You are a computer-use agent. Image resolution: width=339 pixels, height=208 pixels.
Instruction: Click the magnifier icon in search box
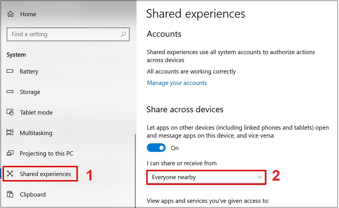(123, 34)
